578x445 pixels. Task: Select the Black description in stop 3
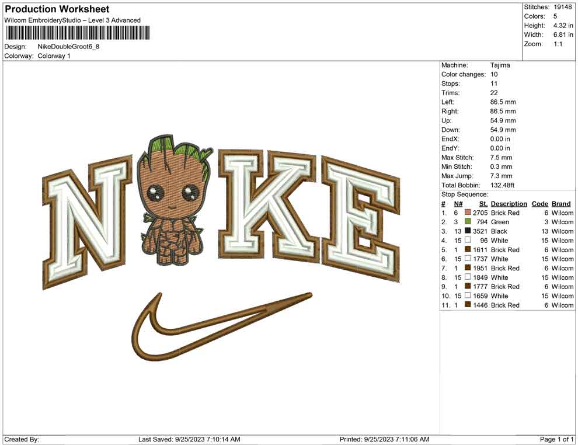(x=499, y=231)
